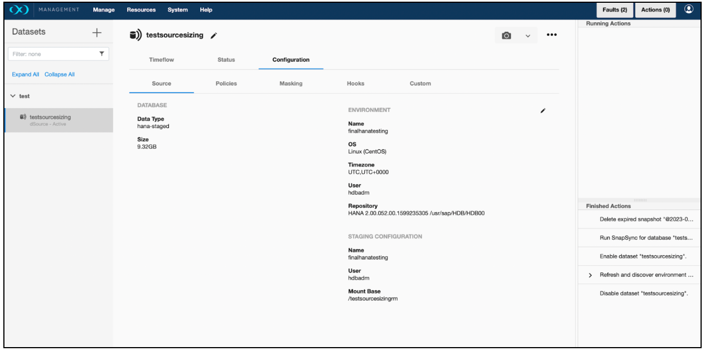Open the snapshot options chevron dropdown
705x351 pixels.
528,35
